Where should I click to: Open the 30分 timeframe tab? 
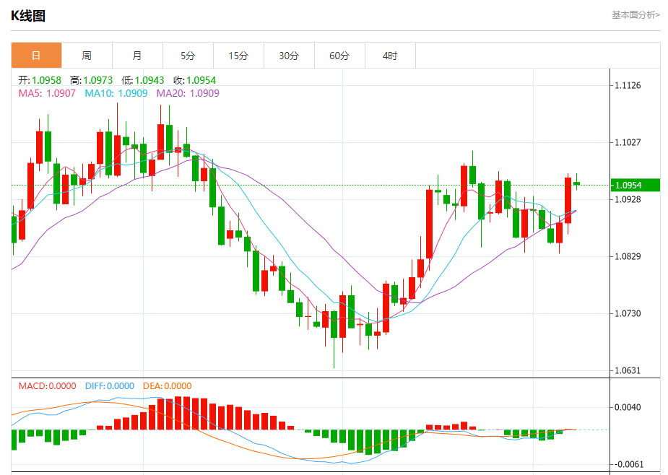290,56
